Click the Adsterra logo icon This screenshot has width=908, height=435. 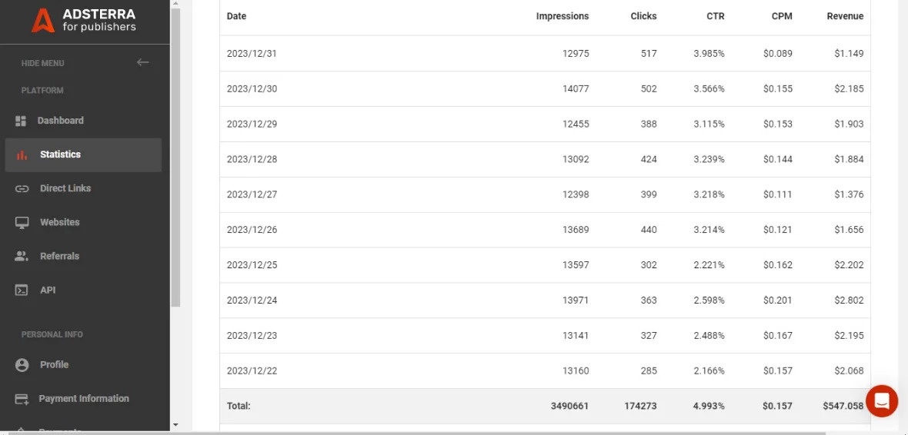point(43,21)
